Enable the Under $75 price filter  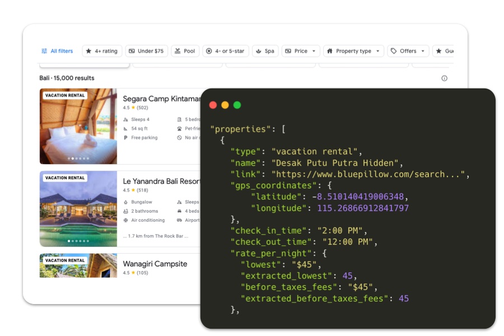pyautogui.click(x=147, y=51)
